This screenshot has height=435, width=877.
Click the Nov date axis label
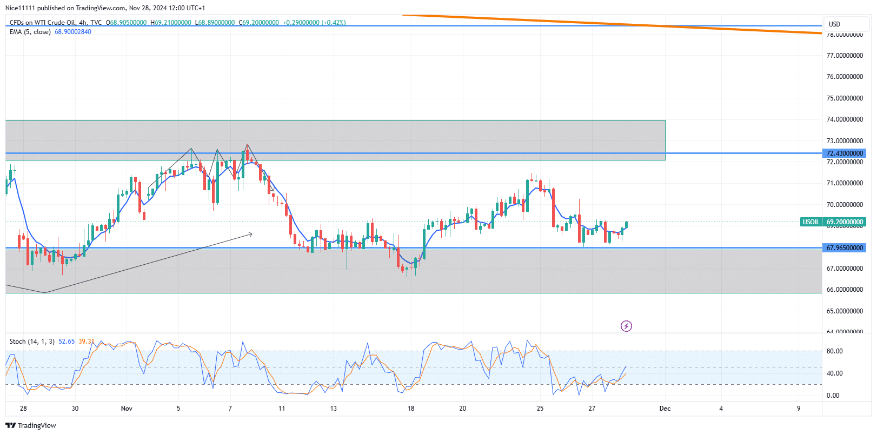pyautogui.click(x=127, y=409)
